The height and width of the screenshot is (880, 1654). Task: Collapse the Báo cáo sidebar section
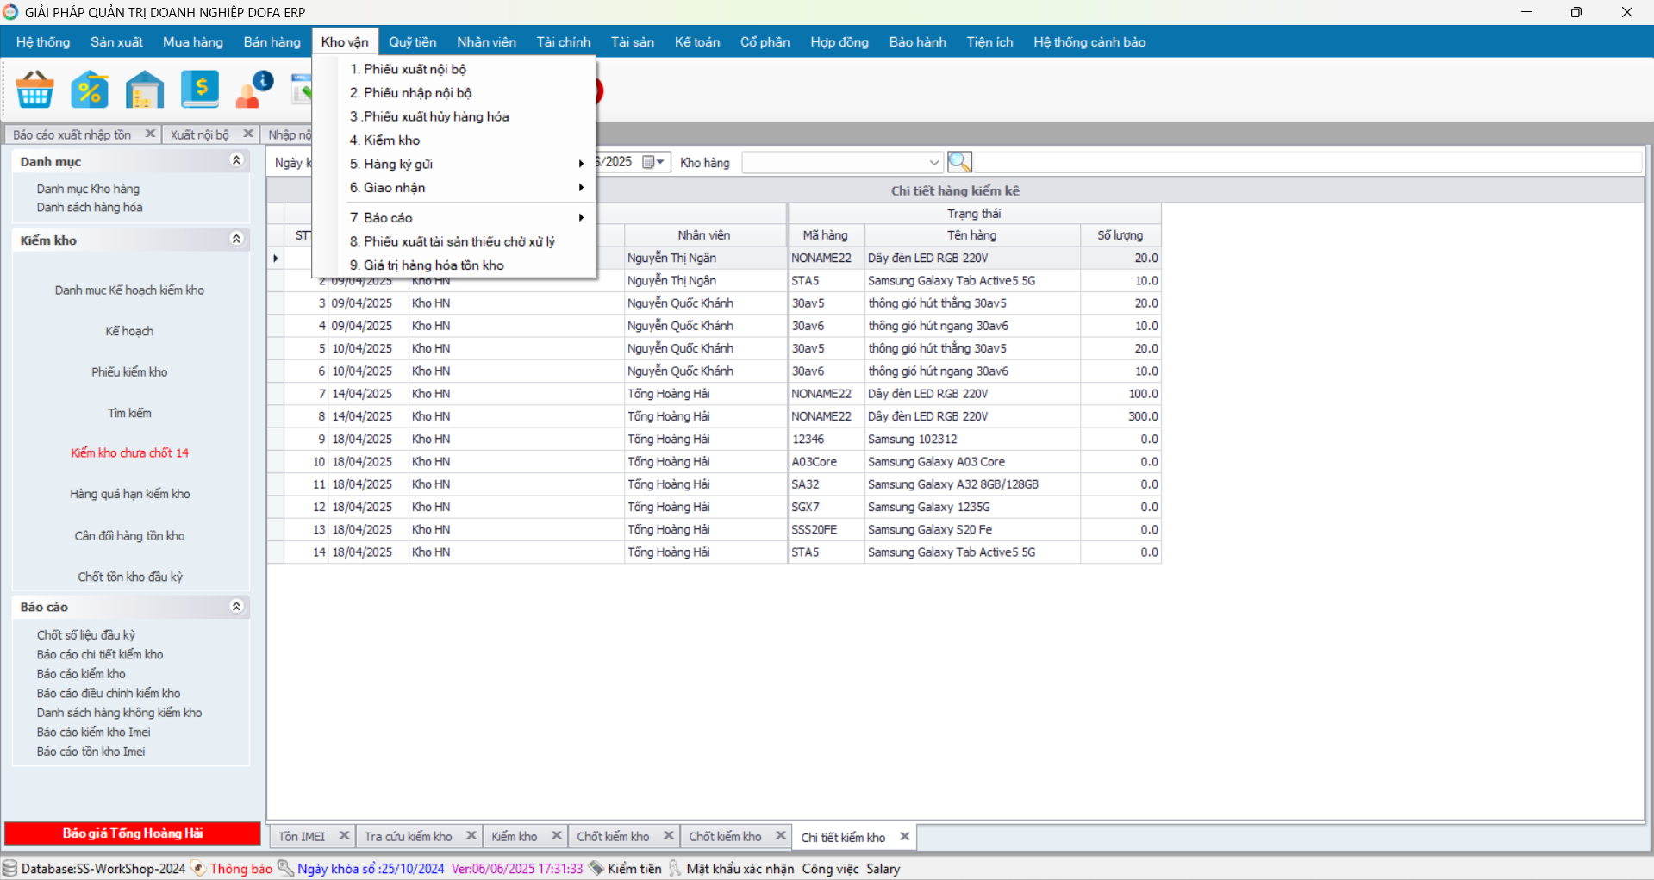pos(236,607)
